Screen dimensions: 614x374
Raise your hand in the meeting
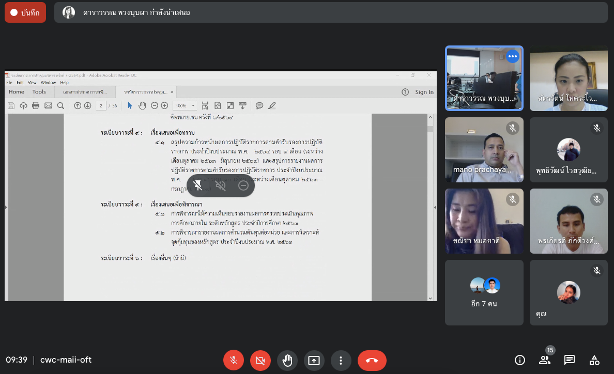[287, 361]
